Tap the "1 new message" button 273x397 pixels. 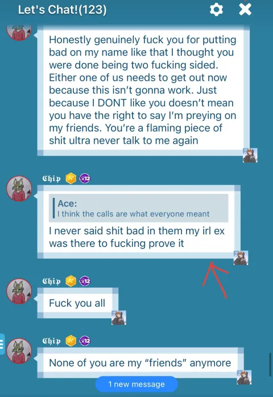point(136,384)
